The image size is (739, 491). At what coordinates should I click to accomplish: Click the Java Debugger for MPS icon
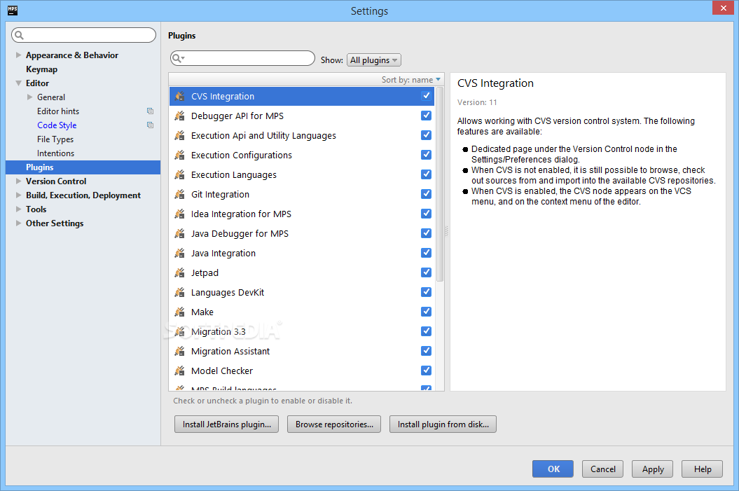[179, 234]
